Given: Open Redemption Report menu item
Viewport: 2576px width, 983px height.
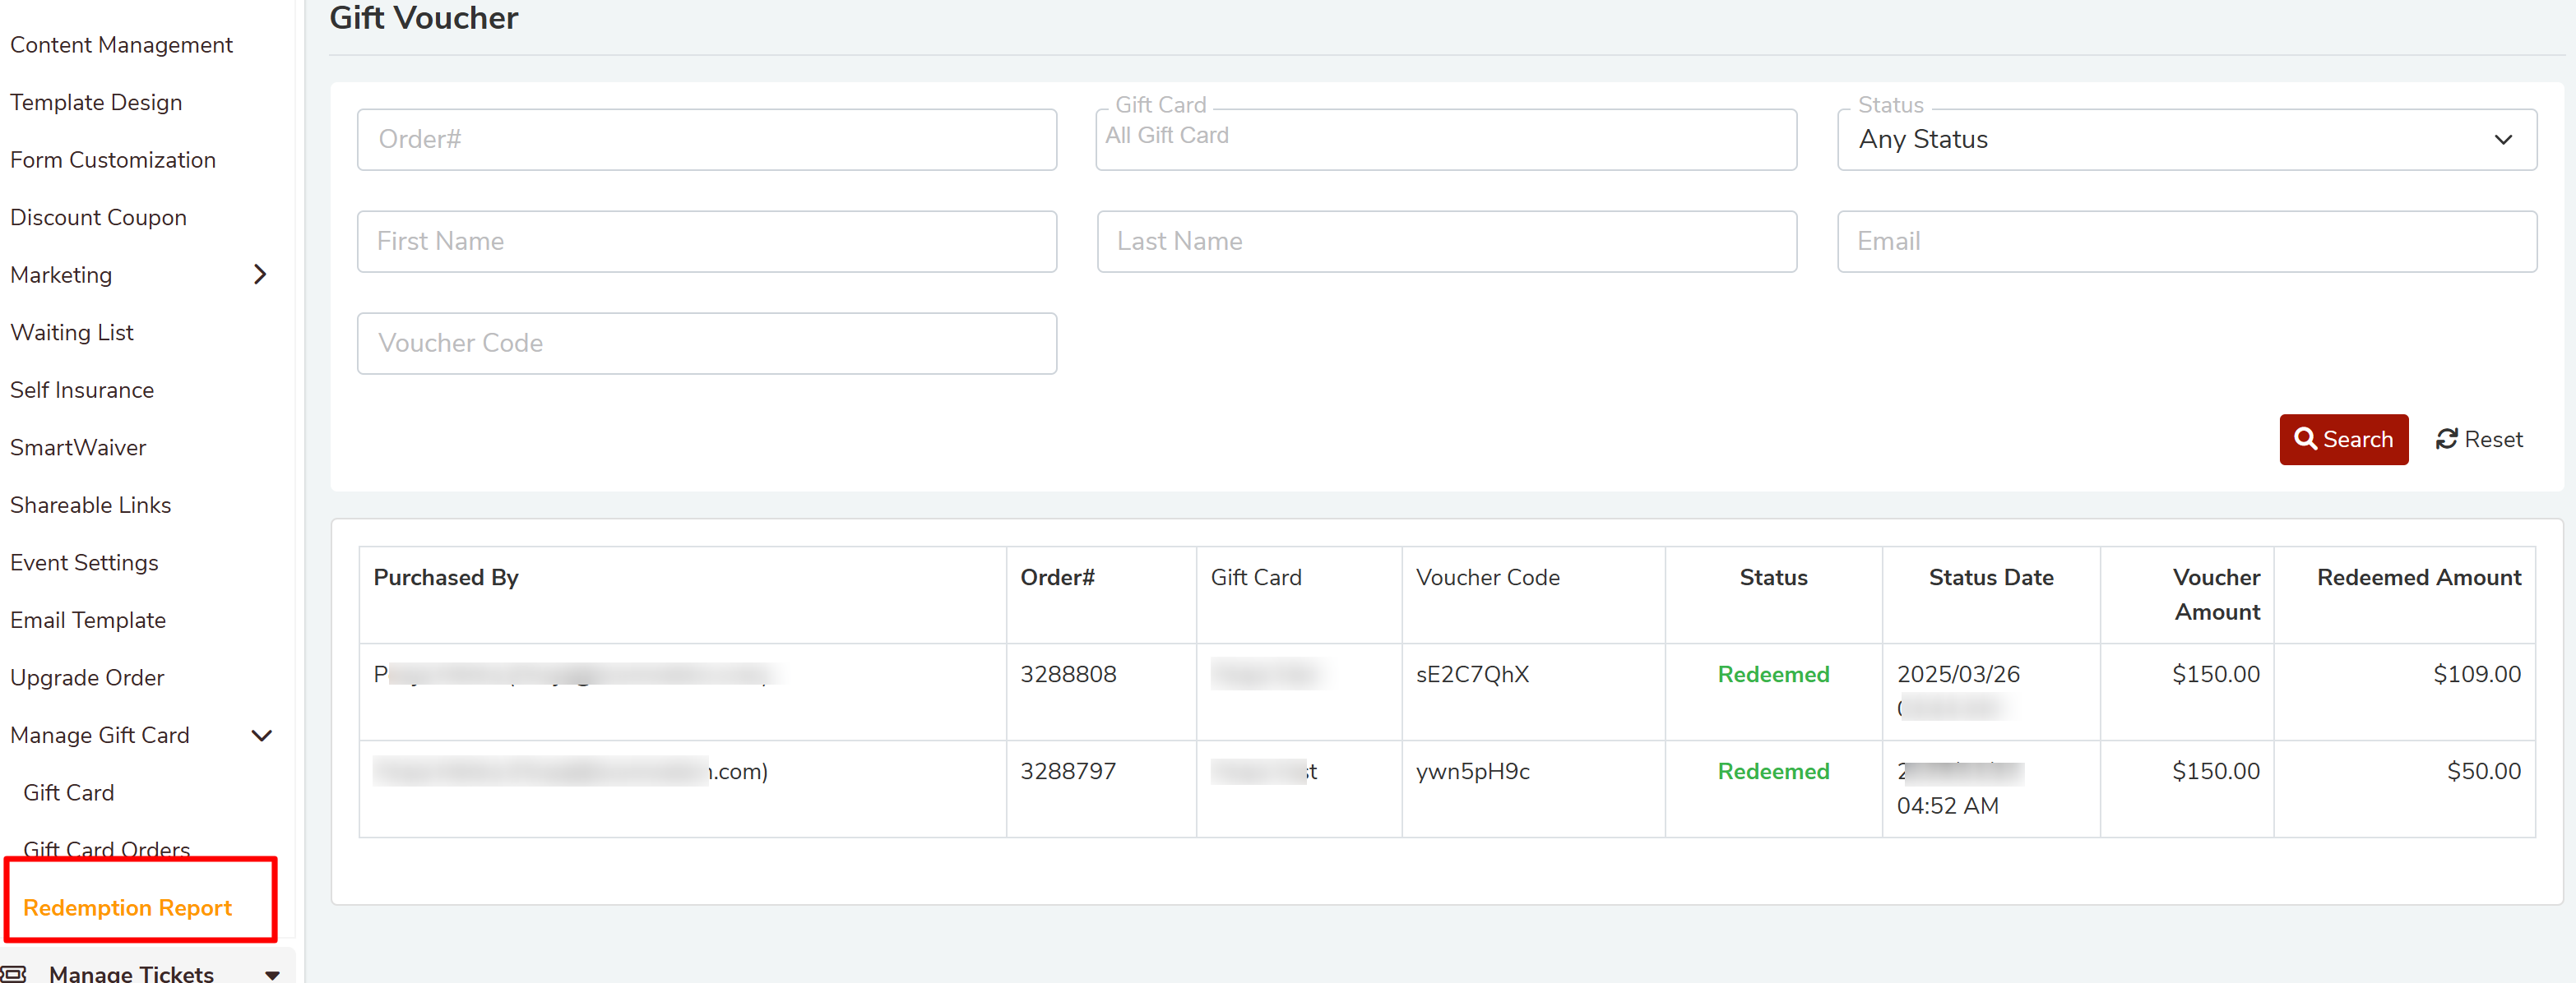Looking at the screenshot, I should 127,907.
